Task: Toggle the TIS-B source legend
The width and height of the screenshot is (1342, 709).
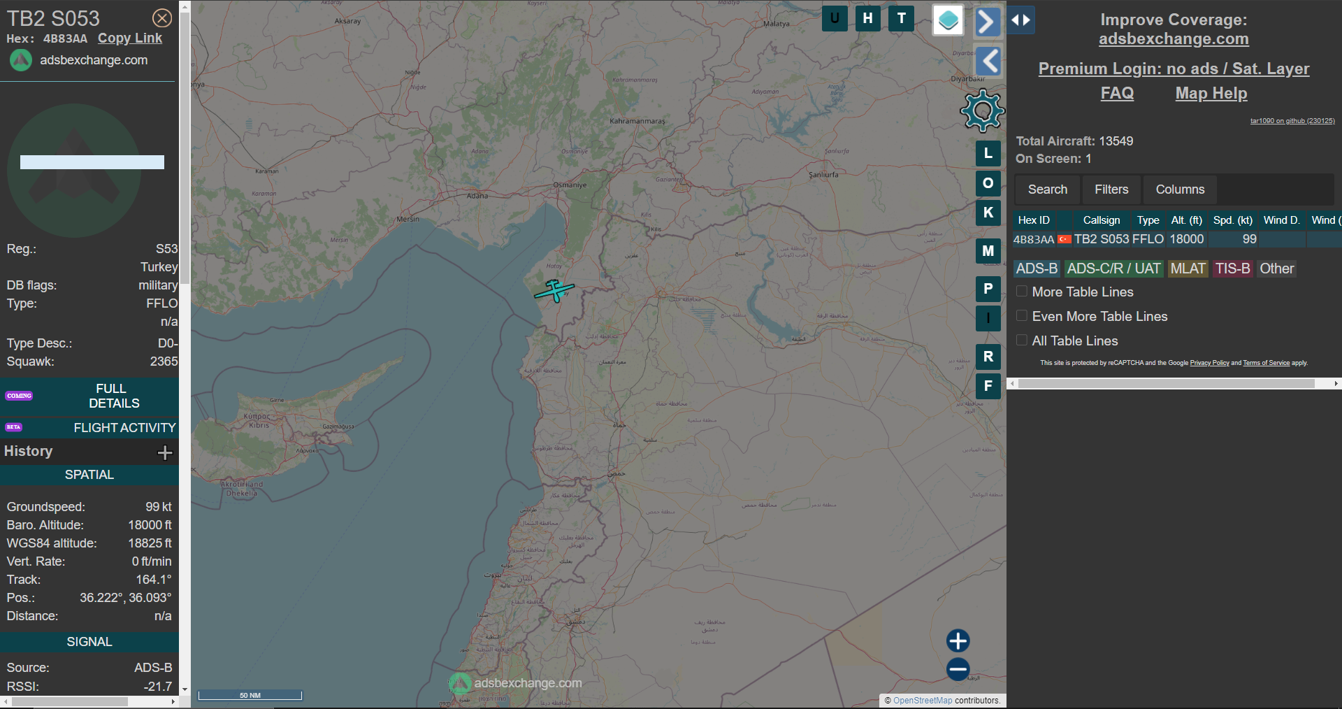Action: pyautogui.click(x=1232, y=268)
